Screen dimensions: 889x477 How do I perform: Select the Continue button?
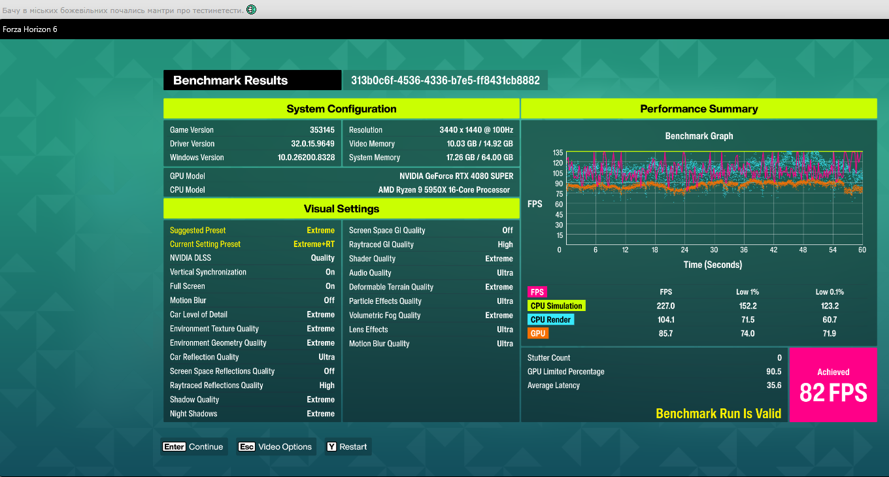tap(194, 447)
